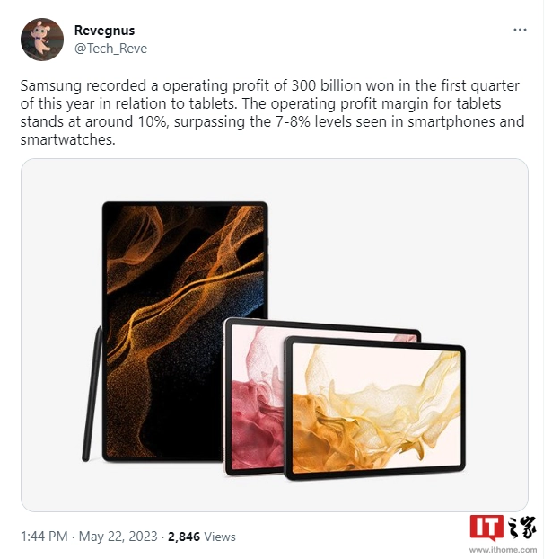Click the 1:44 PM timestamp
Image resolution: width=552 pixels, height=559 pixels.
(44, 537)
